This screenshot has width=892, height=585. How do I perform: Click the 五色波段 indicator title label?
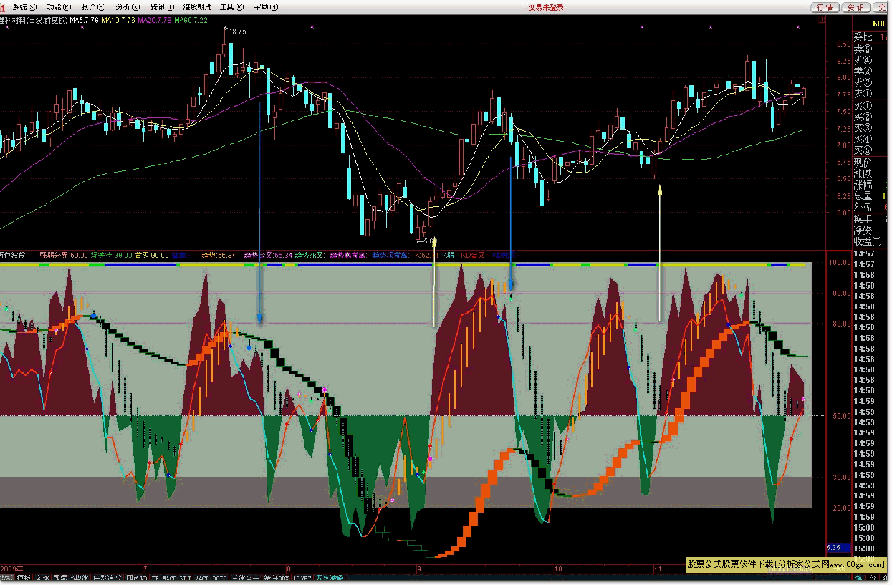[13, 255]
